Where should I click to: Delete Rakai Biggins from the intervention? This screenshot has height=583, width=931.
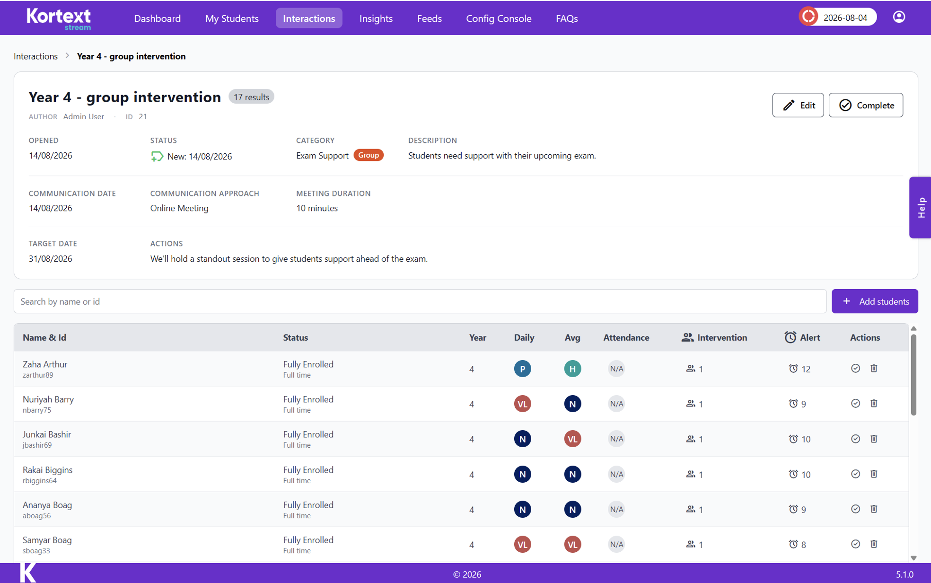(x=874, y=474)
